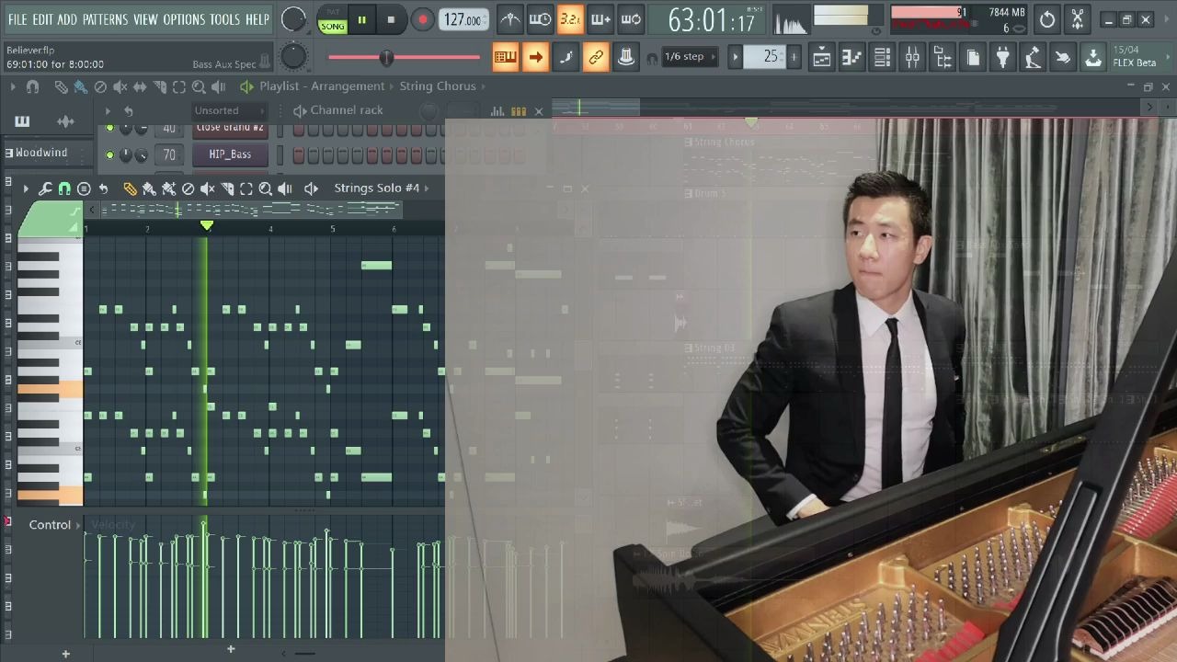Open the ADD menu

point(67,19)
